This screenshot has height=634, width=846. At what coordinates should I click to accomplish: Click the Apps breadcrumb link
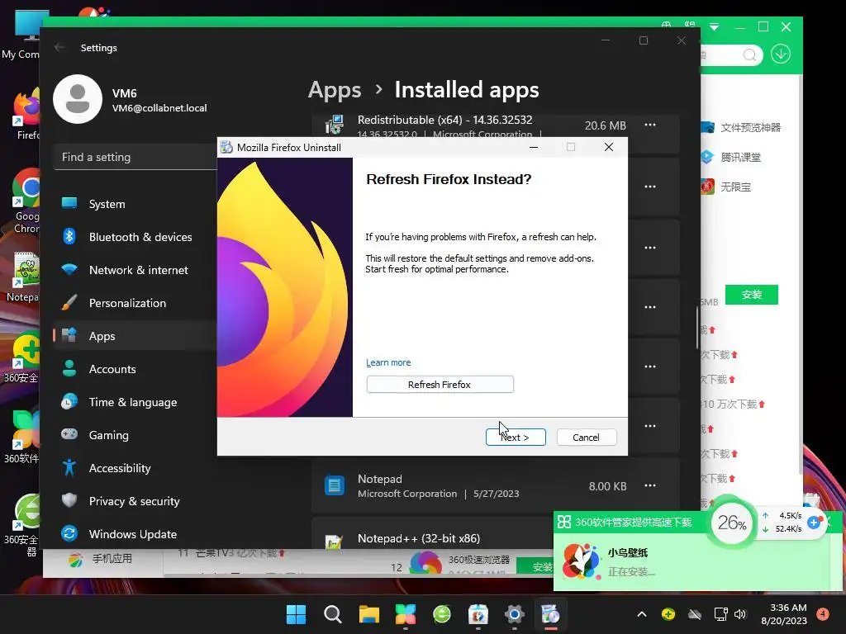click(335, 89)
